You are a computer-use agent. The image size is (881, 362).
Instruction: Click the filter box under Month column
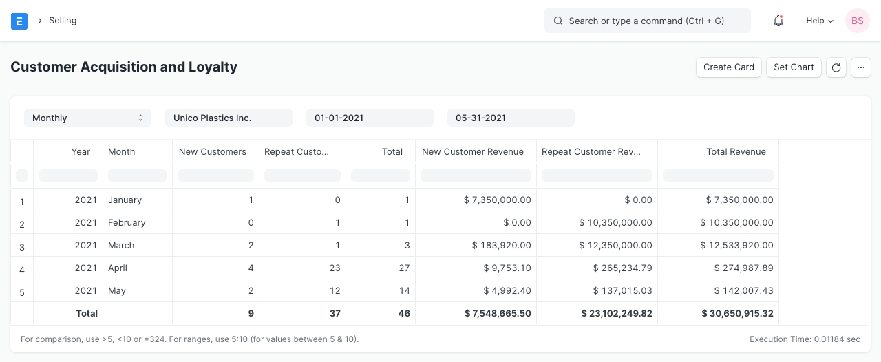138,175
